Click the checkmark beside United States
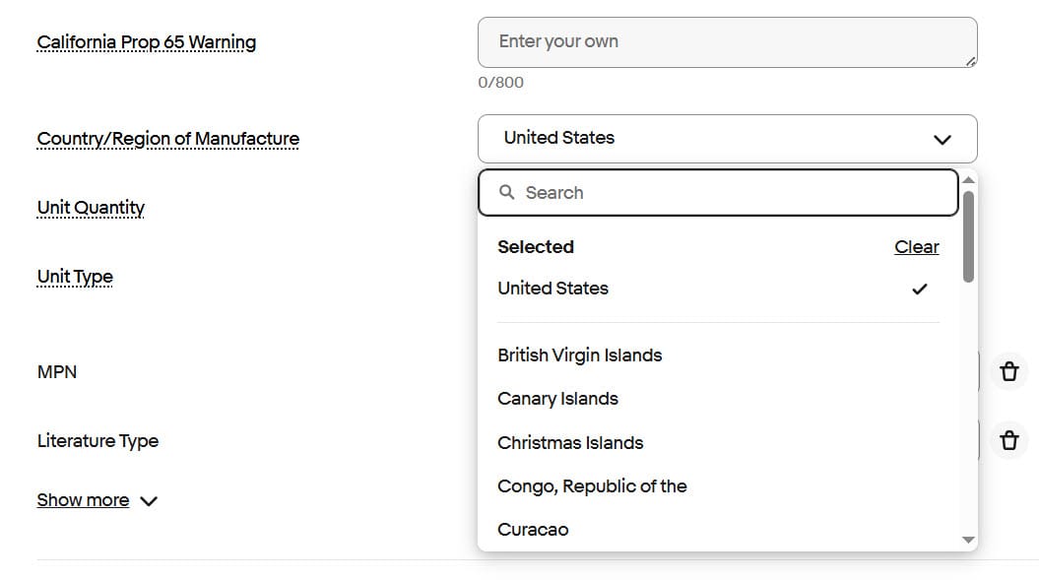The width and height of the screenshot is (1039, 580). click(919, 289)
